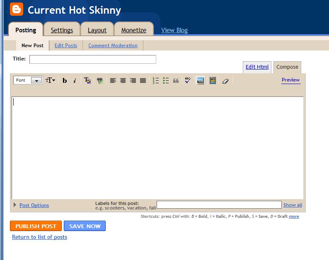
Task: Switch to the Posting tab
Action: [26, 30]
